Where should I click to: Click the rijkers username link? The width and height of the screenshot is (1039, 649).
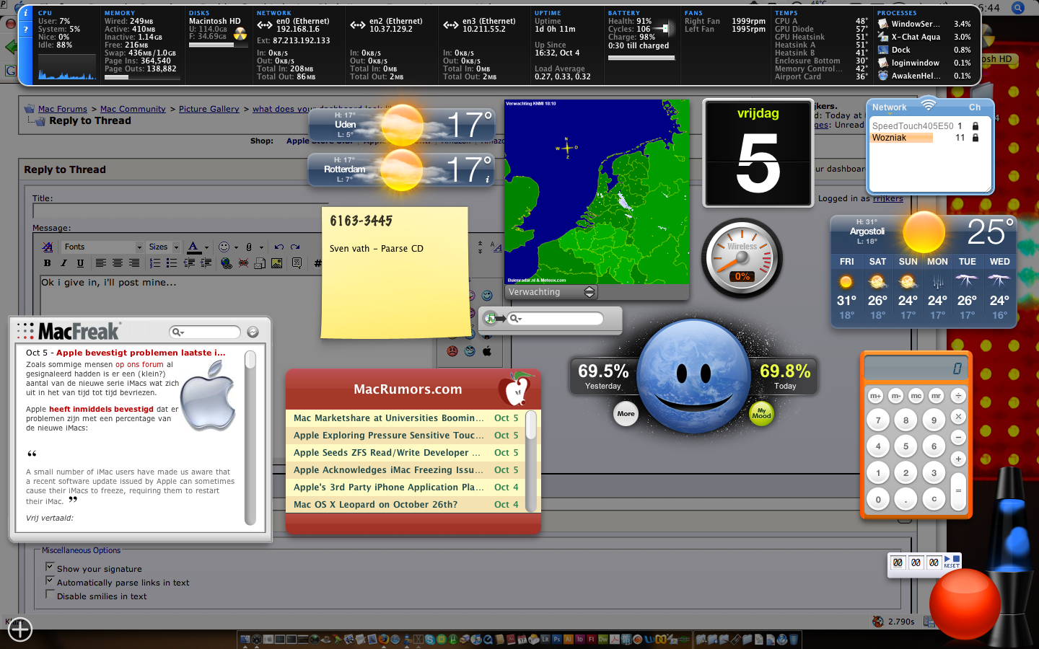(888, 198)
